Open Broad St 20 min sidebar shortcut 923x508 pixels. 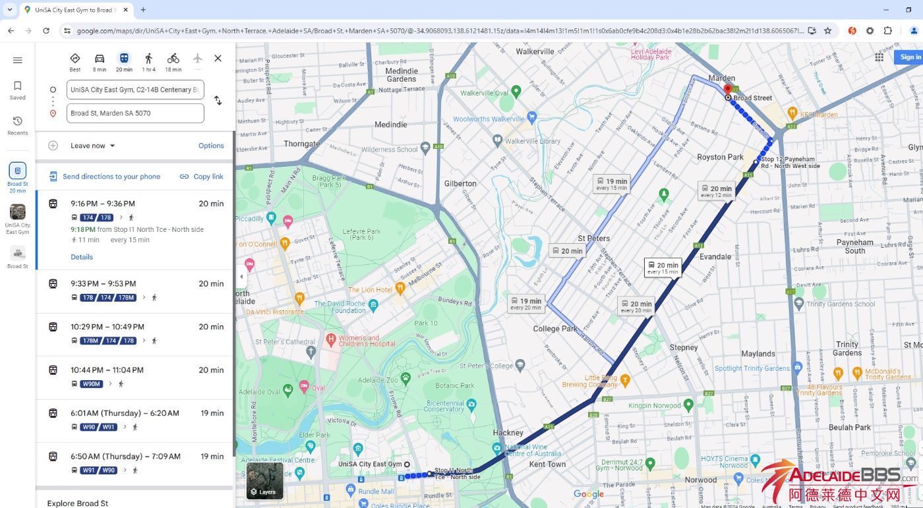[18, 178]
